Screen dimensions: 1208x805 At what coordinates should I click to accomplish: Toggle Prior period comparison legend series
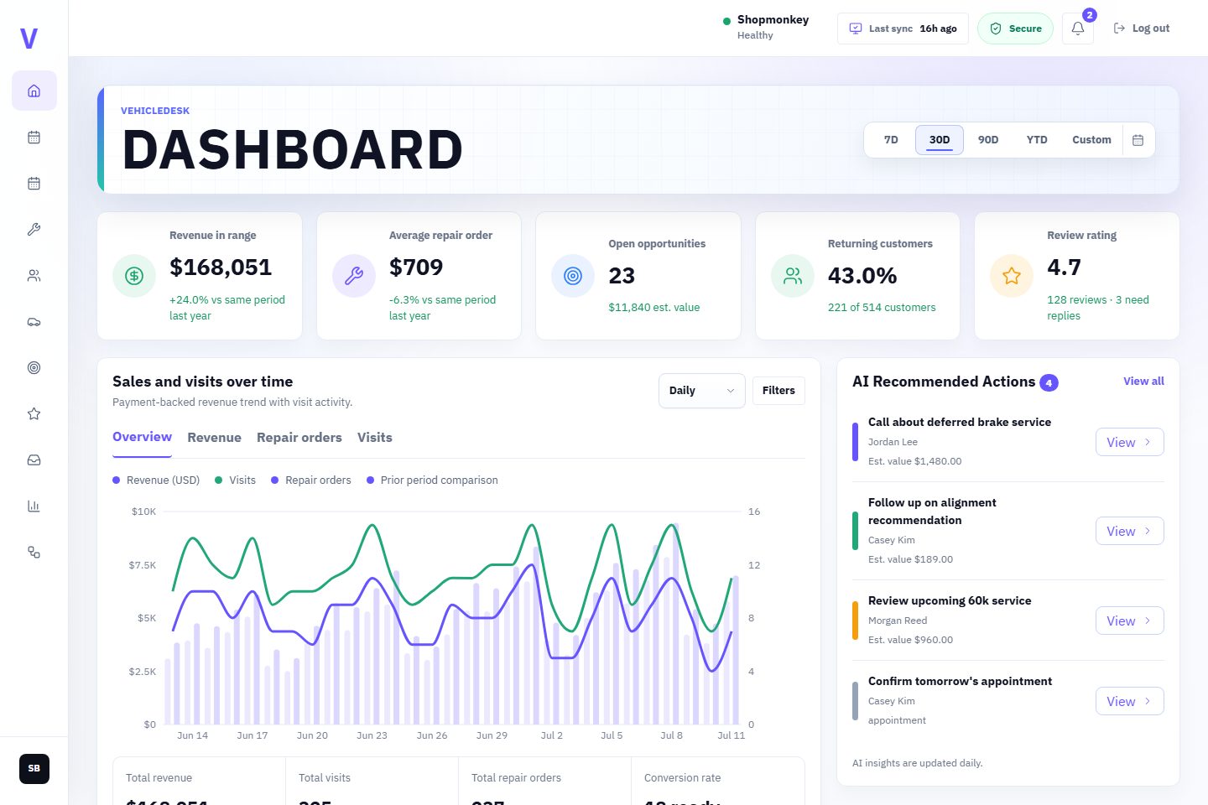click(x=432, y=480)
